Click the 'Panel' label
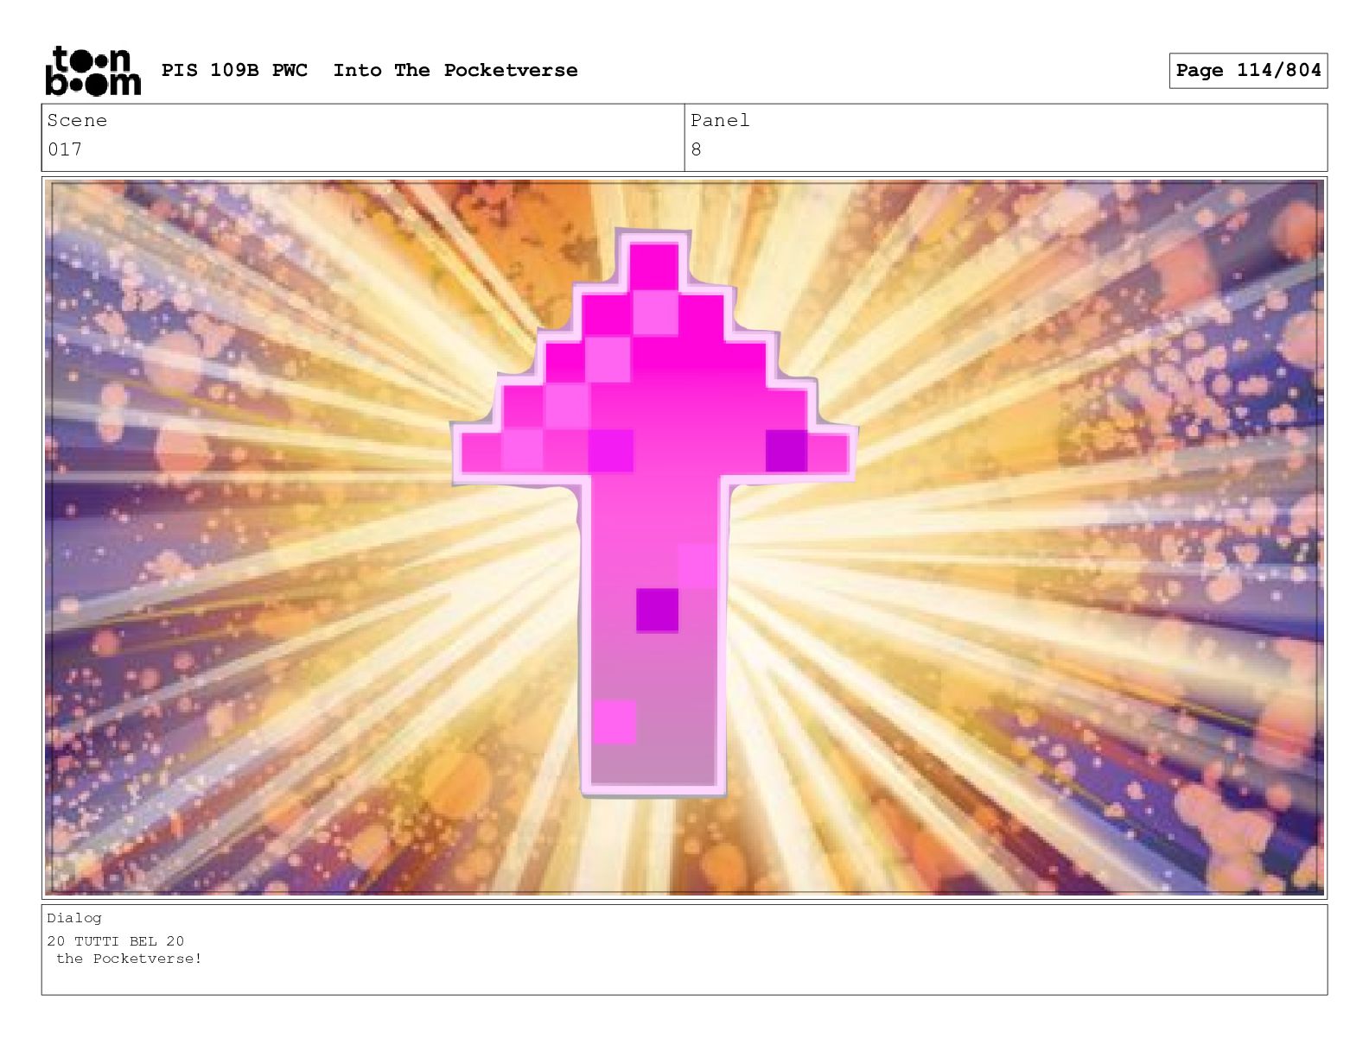This screenshot has width=1369, height=1057. (x=720, y=121)
